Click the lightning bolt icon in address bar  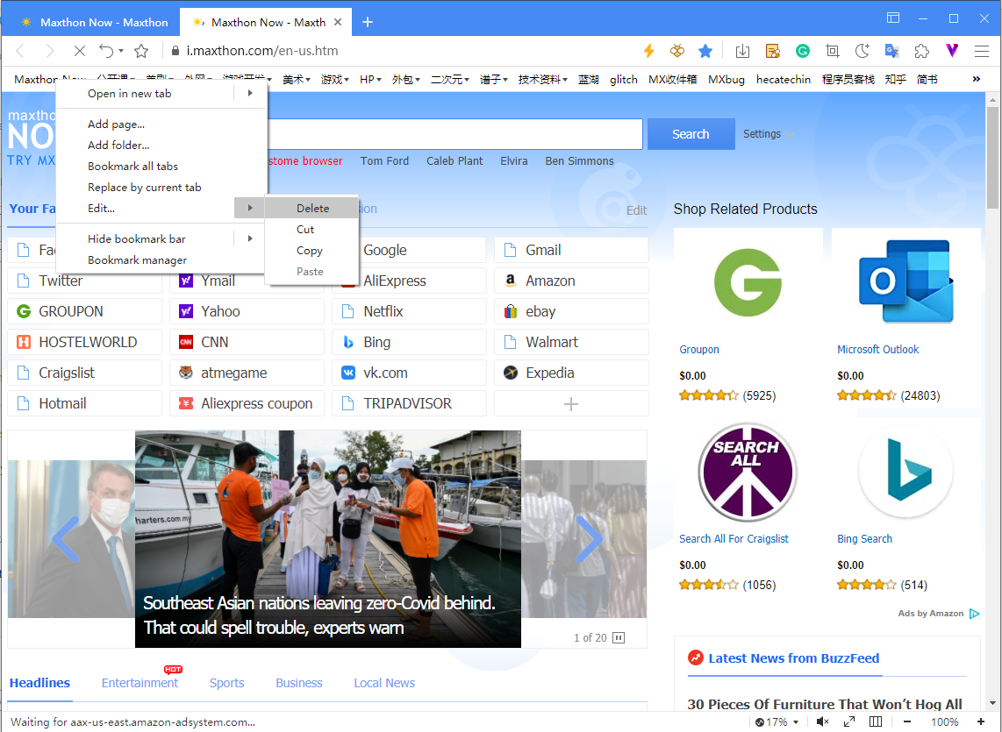click(648, 51)
